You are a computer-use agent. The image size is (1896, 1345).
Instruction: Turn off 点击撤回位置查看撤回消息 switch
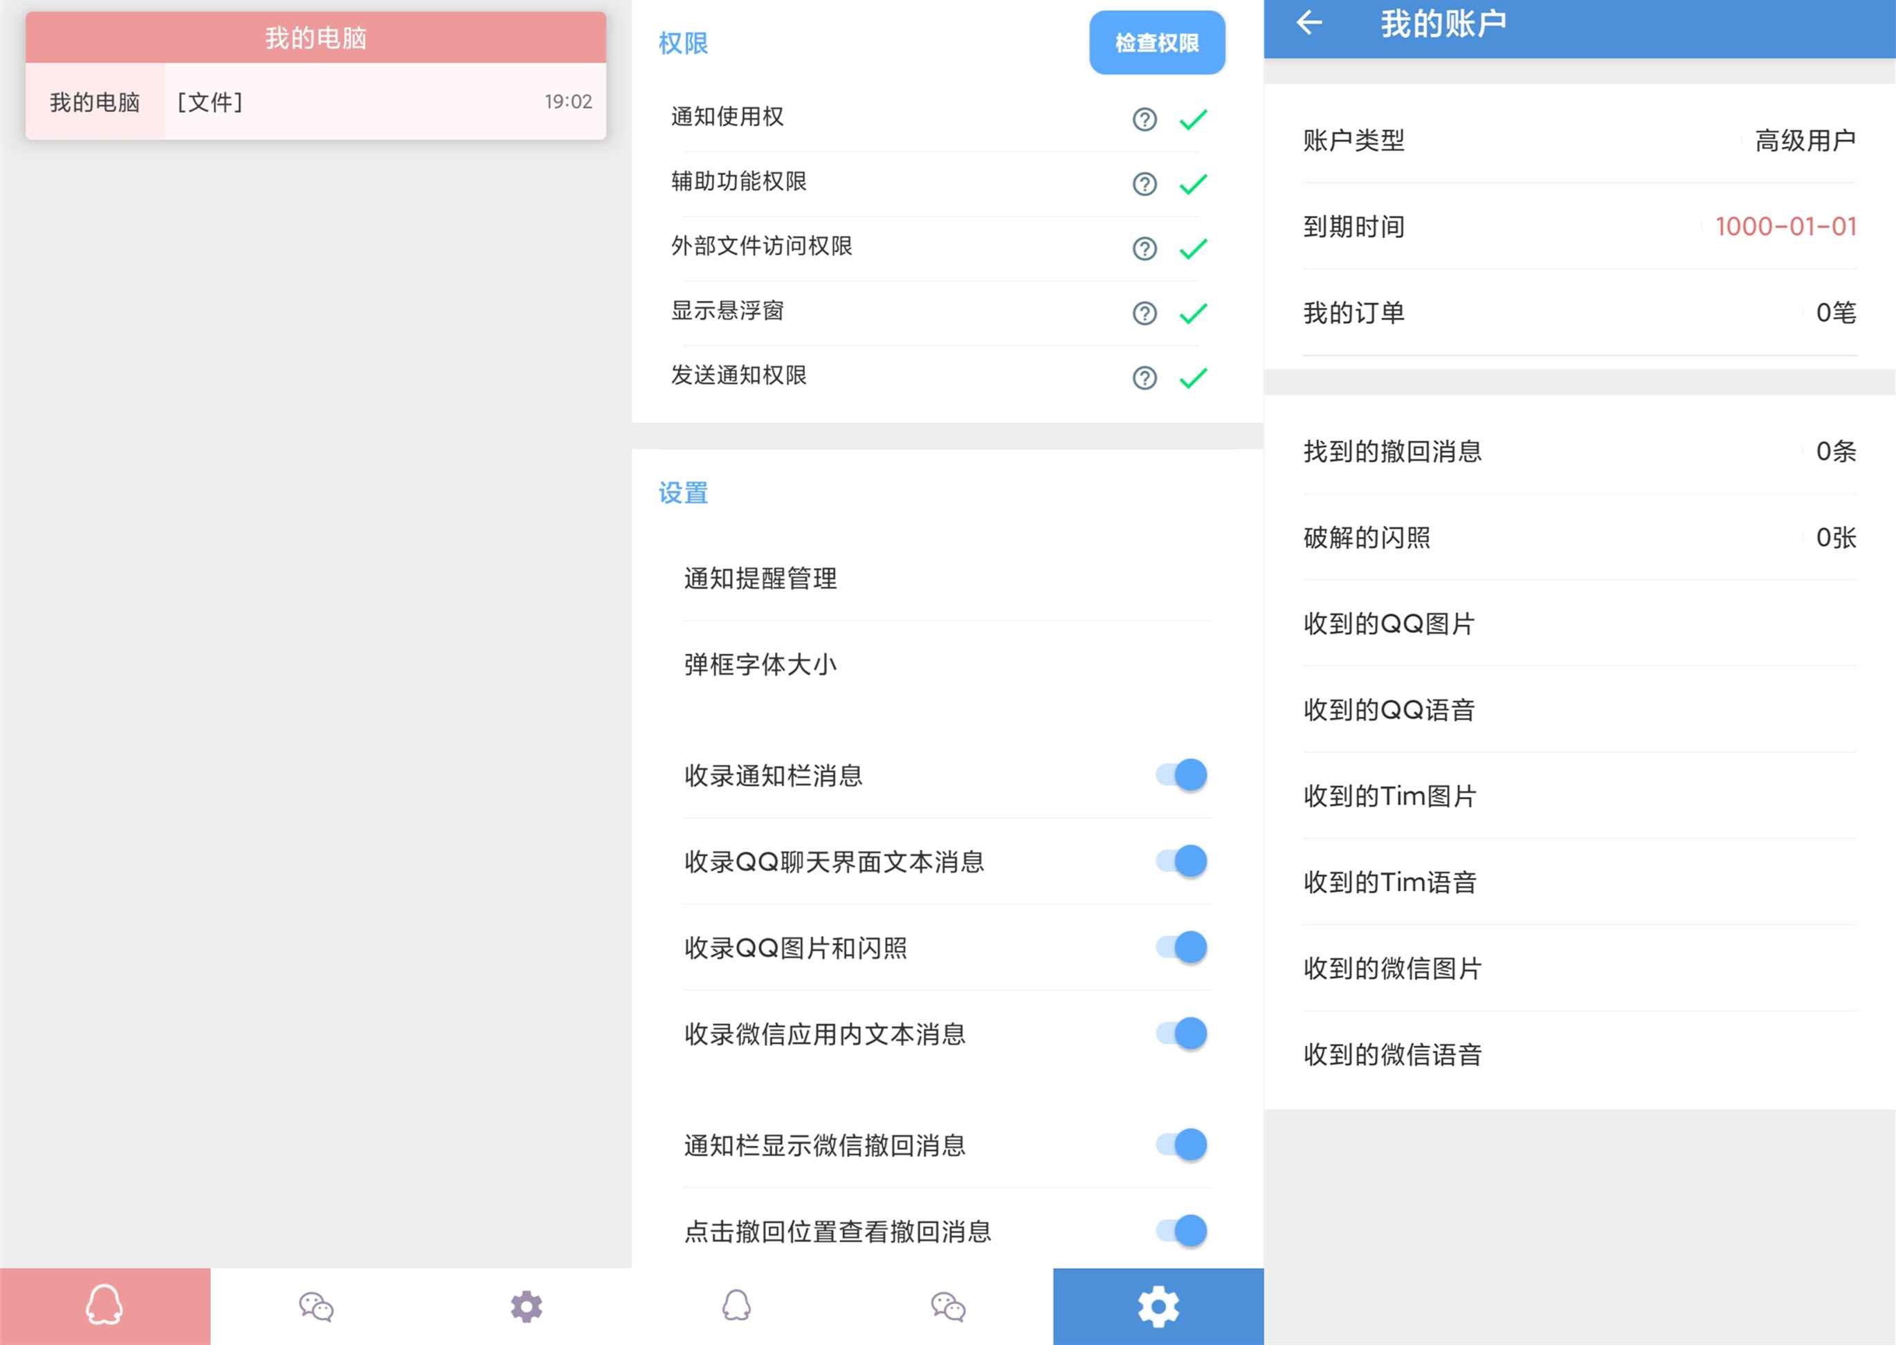click(x=1182, y=1231)
